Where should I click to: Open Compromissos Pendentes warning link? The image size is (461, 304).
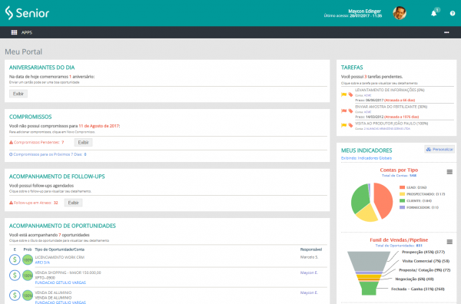38,142
